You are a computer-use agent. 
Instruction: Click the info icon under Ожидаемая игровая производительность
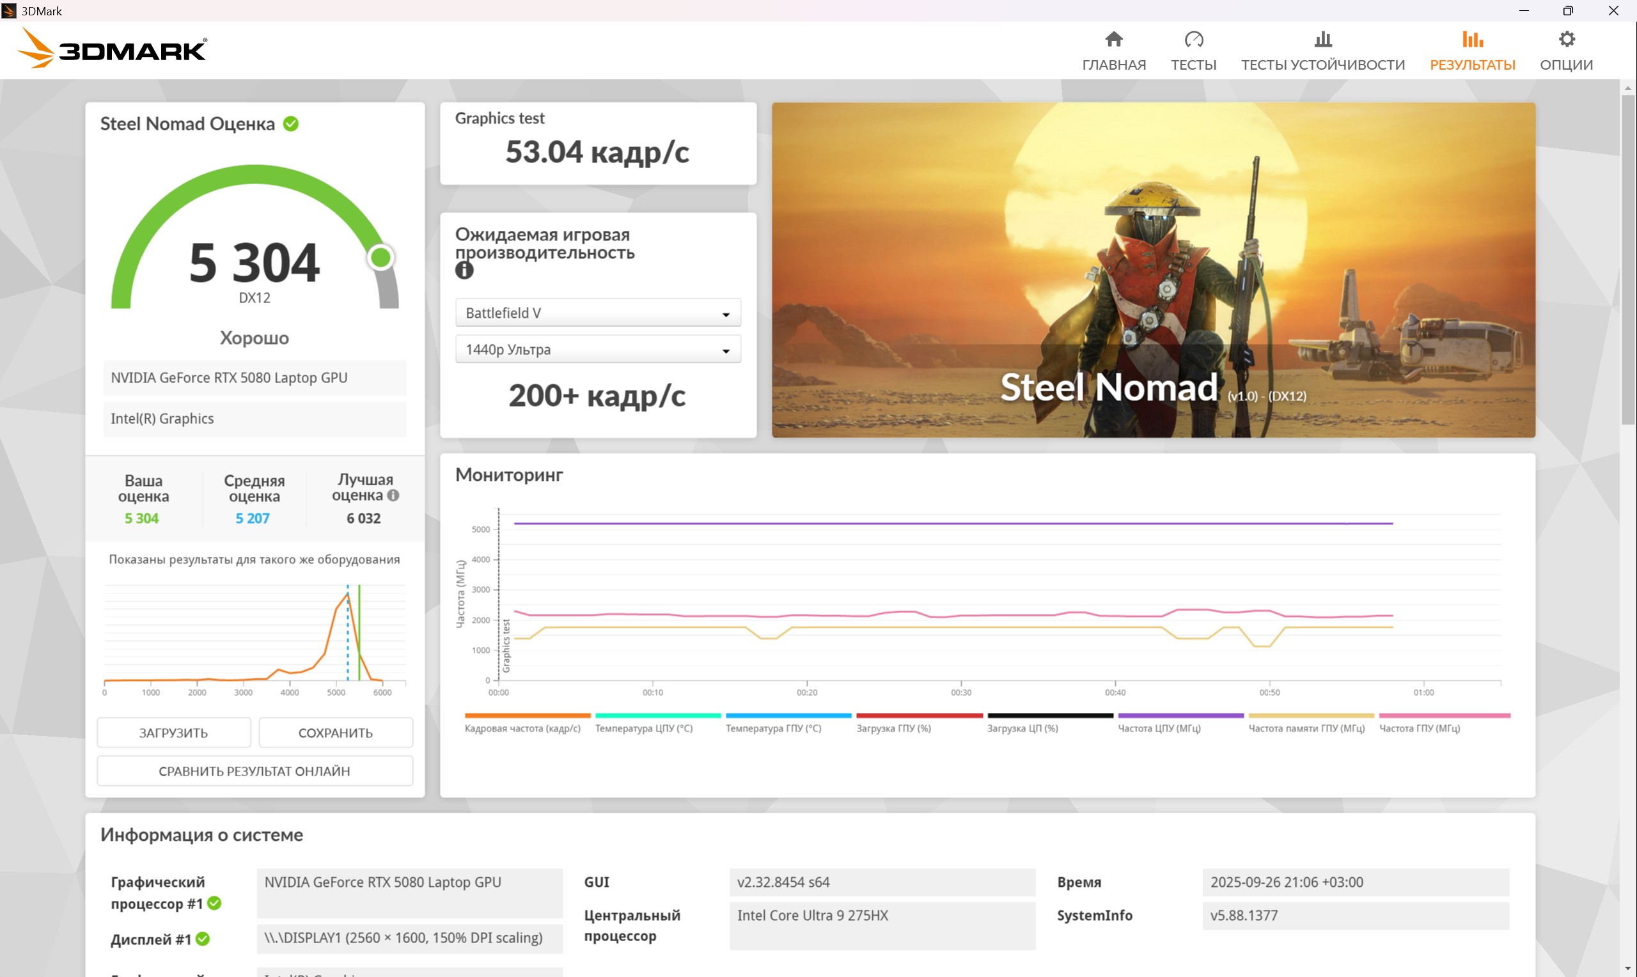click(x=464, y=270)
